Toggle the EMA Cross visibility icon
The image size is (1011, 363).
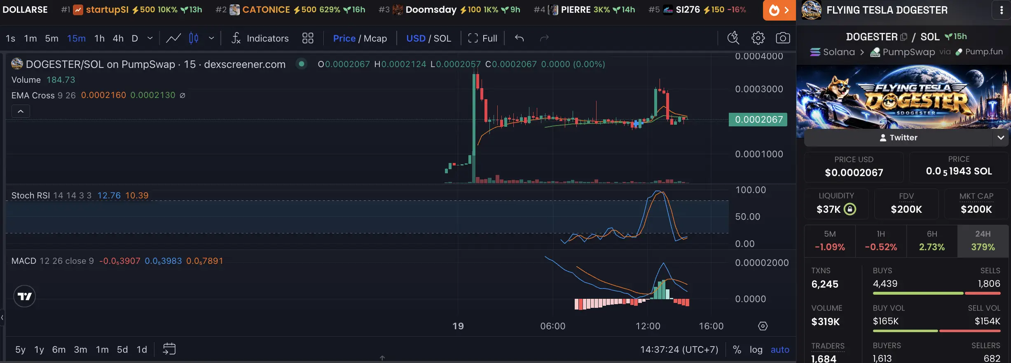point(183,95)
